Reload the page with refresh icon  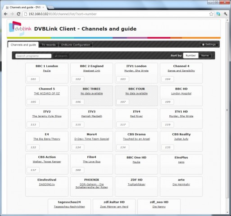[x=18, y=14]
